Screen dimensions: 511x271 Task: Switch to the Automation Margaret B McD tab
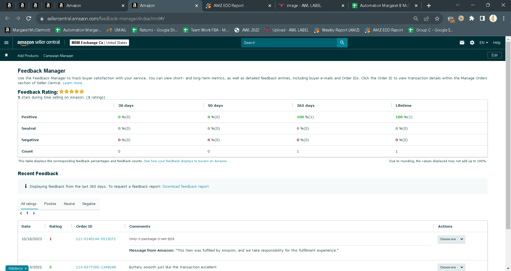(385, 6)
